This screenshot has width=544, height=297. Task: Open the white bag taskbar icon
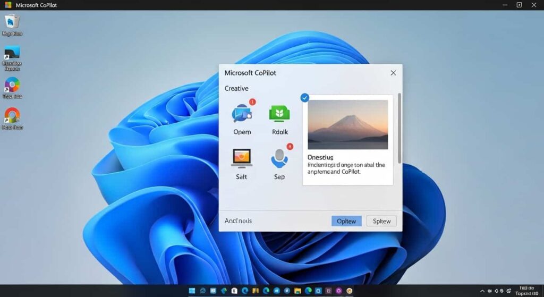click(x=234, y=291)
